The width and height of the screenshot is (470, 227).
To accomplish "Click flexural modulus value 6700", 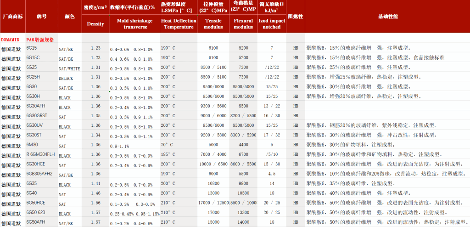I will point(243,154).
